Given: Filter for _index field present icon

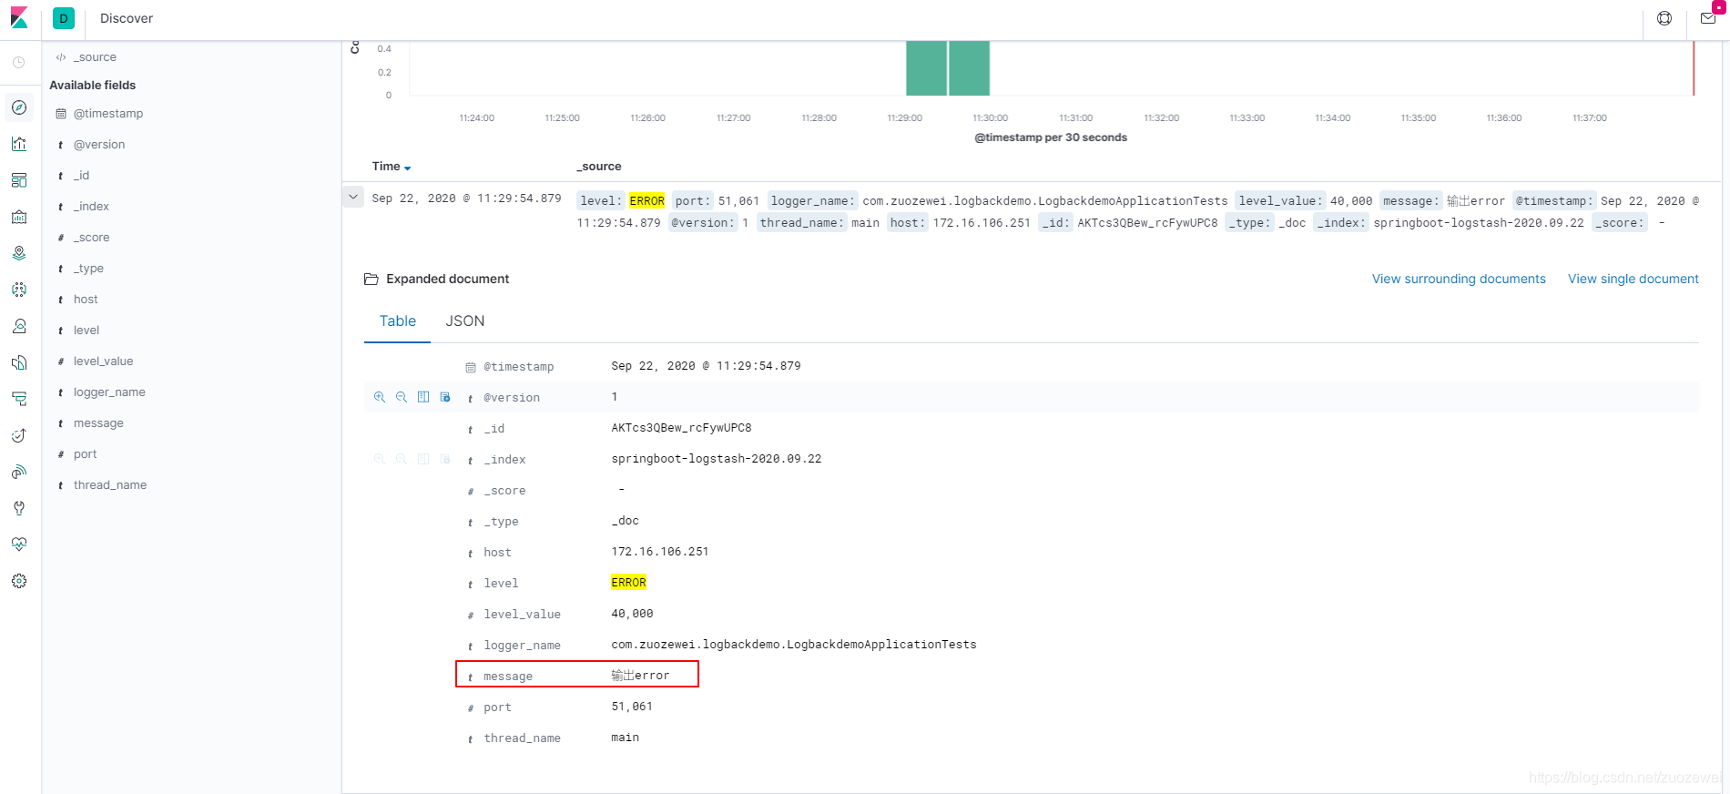Looking at the screenshot, I should coord(445,459).
